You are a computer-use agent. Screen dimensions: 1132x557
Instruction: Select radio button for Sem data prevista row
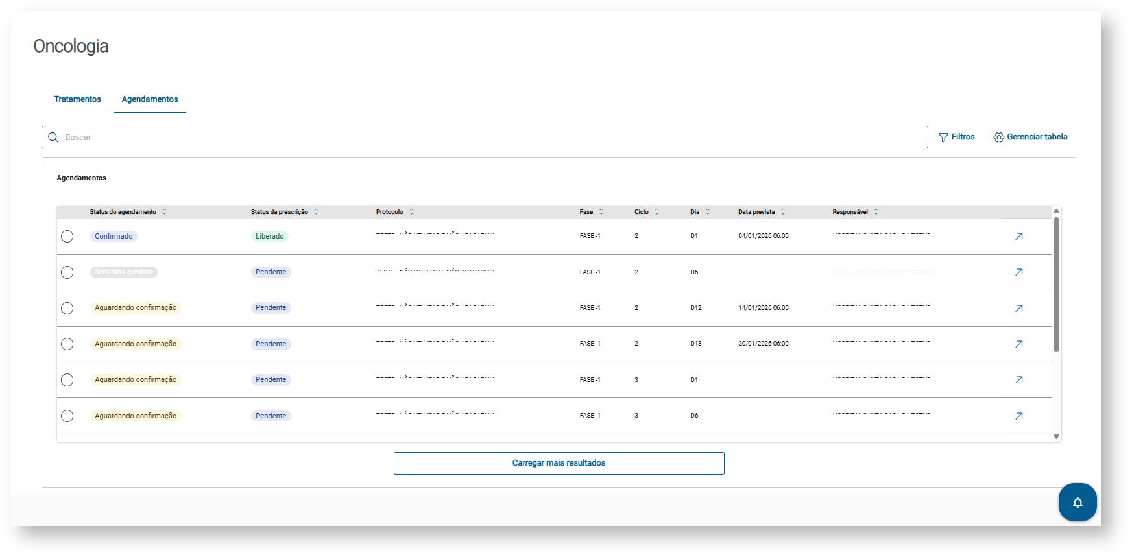(x=67, y=272)
